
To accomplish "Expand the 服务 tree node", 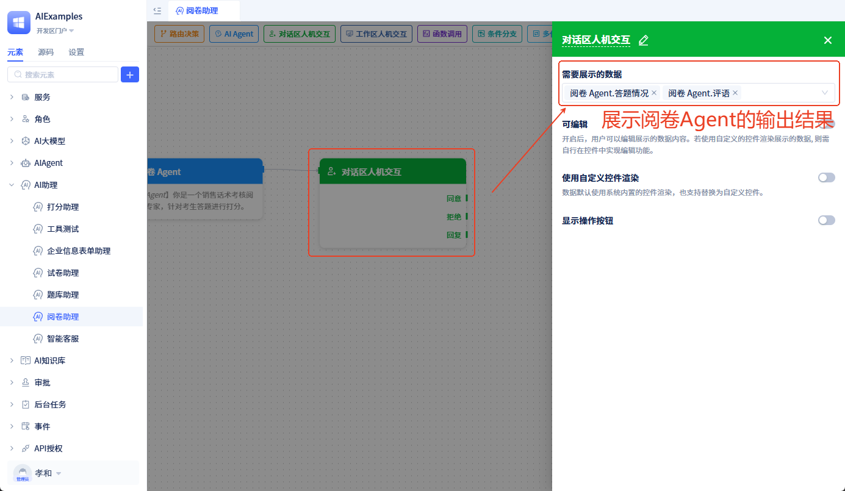I will click(12, 97).
